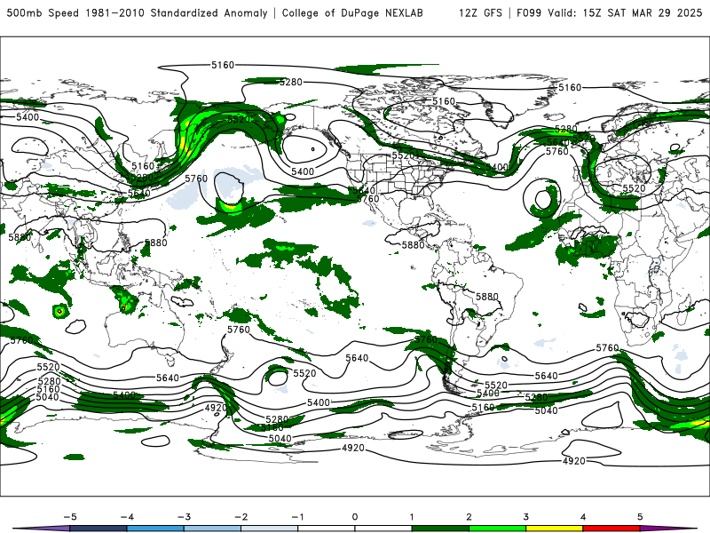Click the '4920' label at the map's bottom right

tap(573, 461)
